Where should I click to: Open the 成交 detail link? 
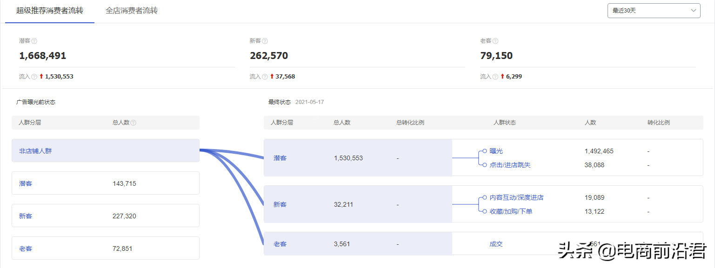(x=496, y=243)
